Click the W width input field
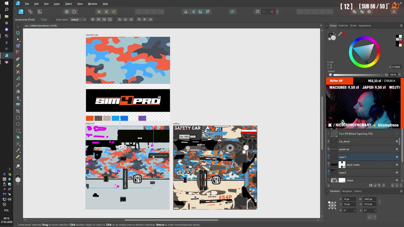This screenshot has width=404, height=227. coord(370,199)
